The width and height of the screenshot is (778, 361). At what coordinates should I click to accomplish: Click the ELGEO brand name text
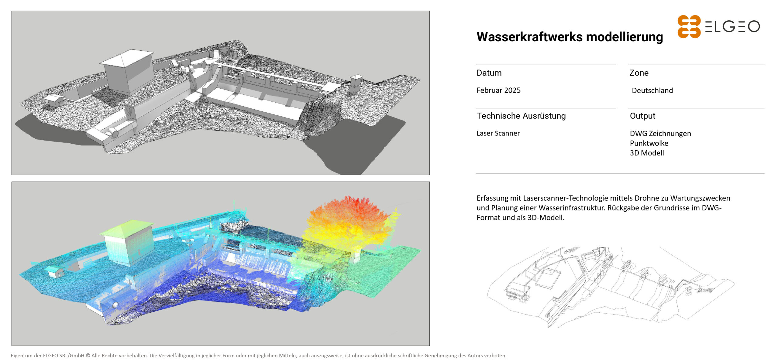tap(732, 27)
